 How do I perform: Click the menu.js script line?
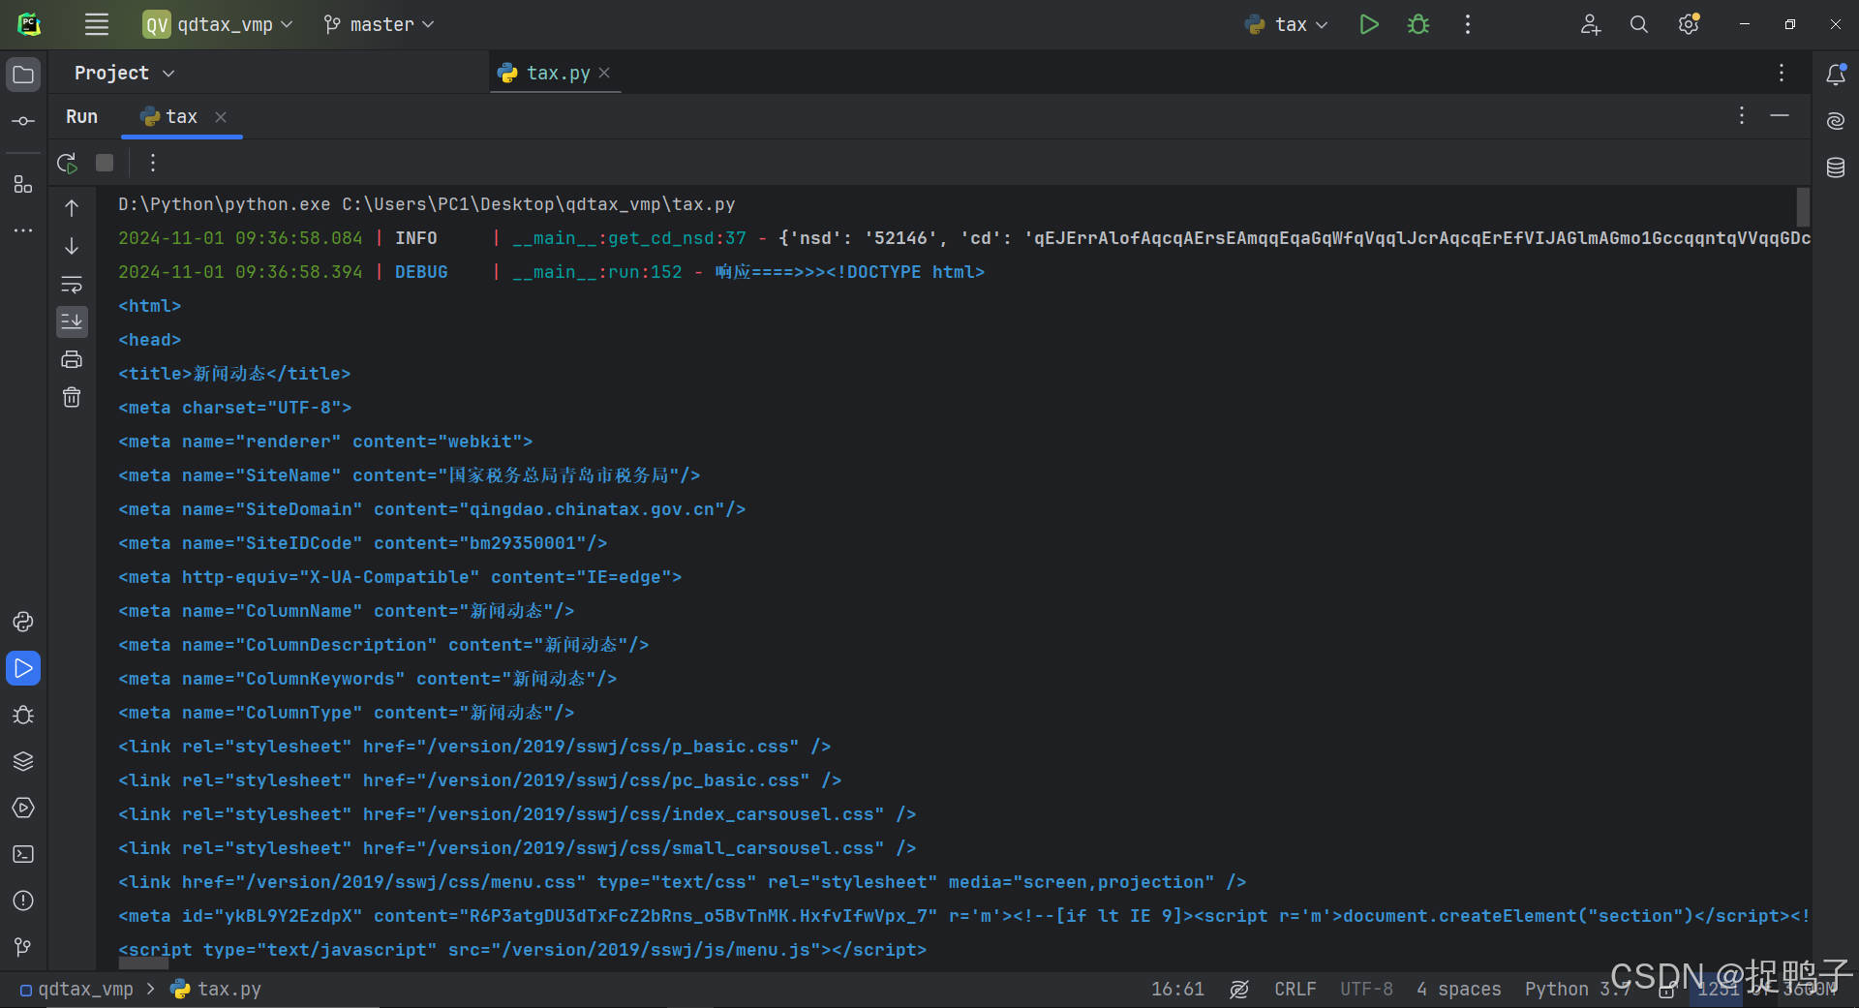pos(523,950)
